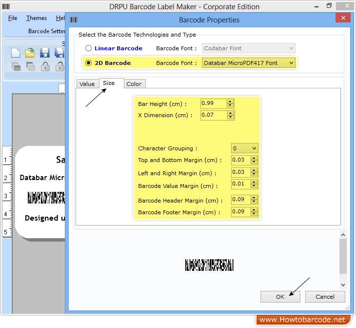The width and height of the screenshot is (356, 328).
Task: Click the Barcode Header Margin field
Action: click(241, 200)
